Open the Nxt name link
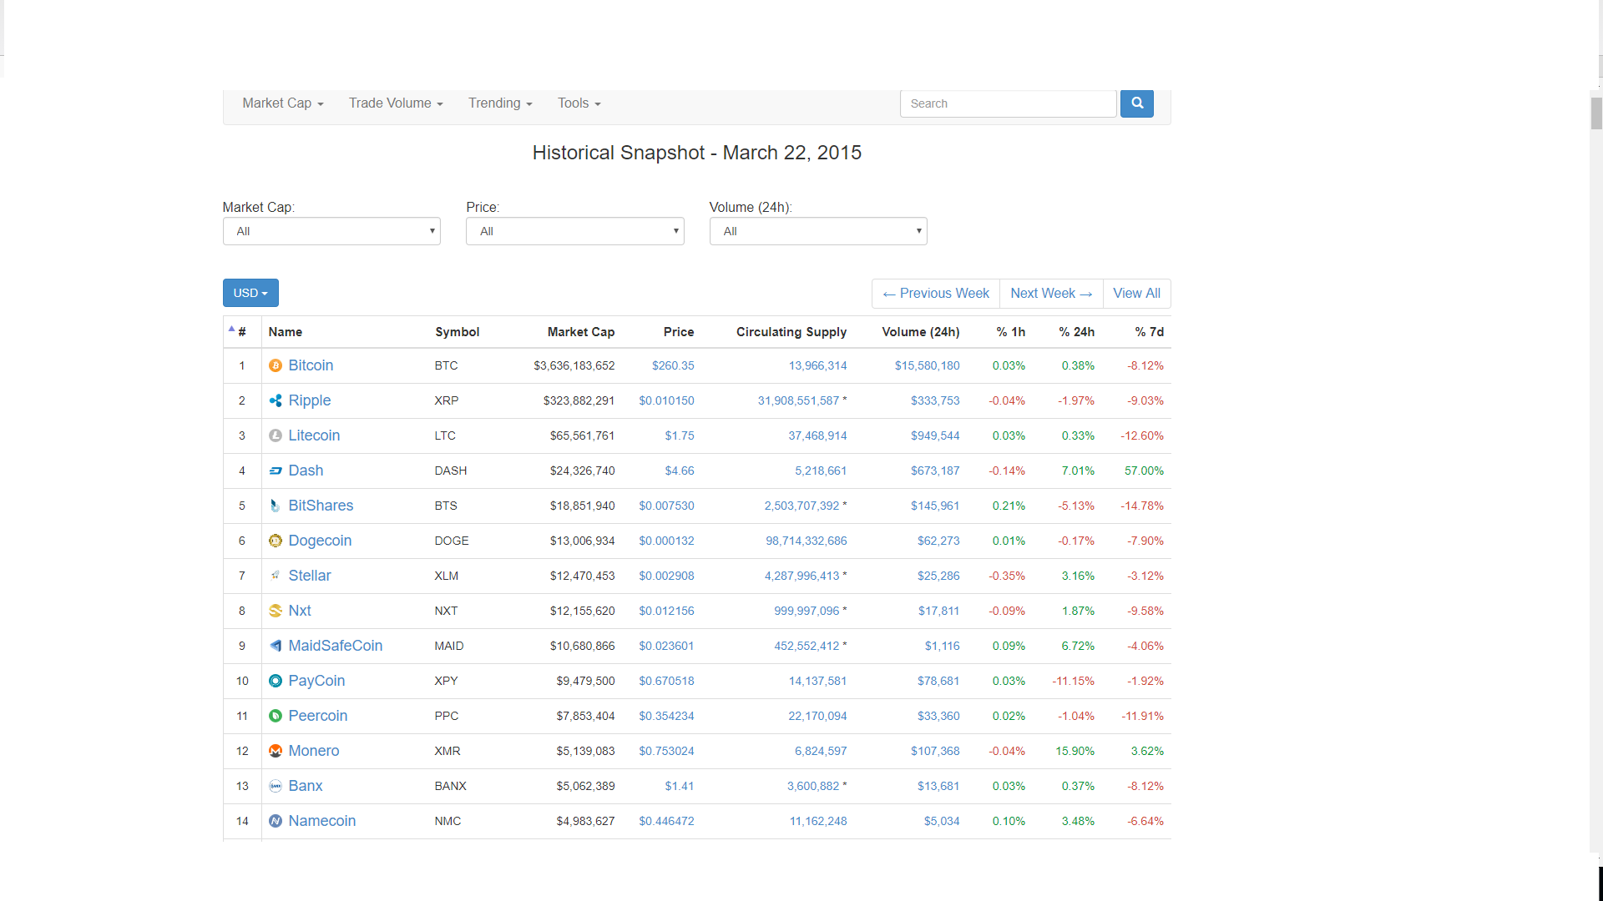 coord(300,611)
